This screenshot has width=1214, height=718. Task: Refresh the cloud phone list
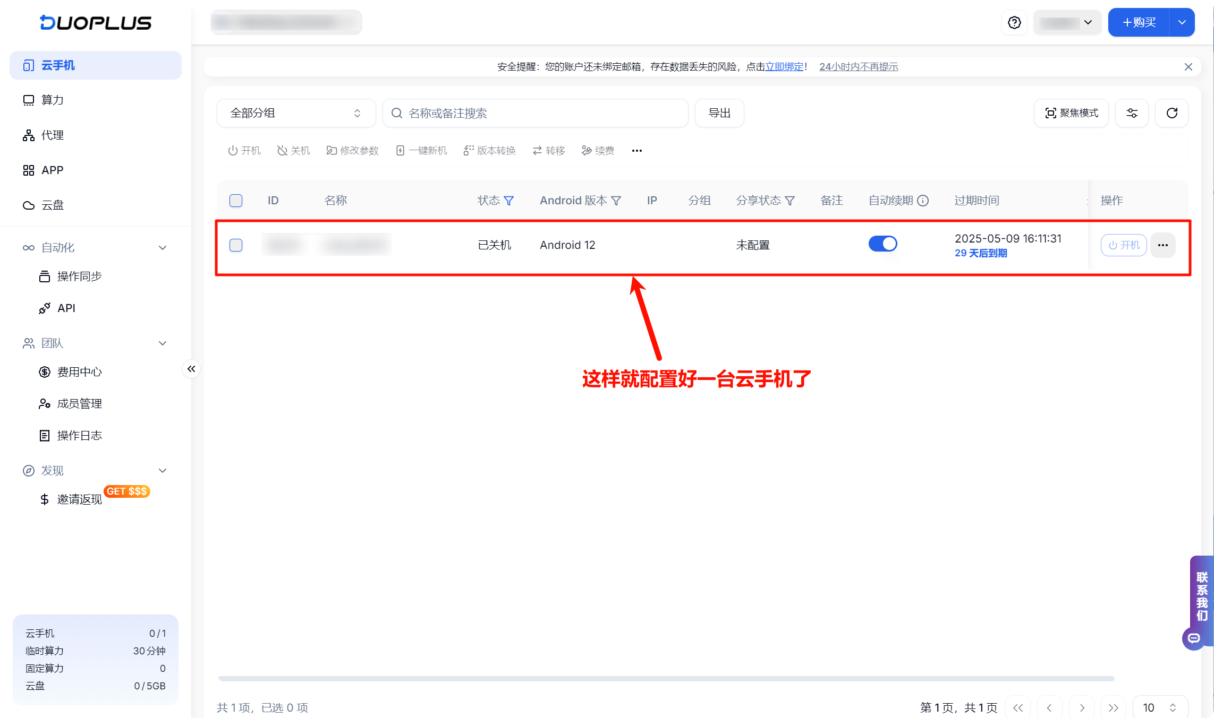(x=1171, y=113)
